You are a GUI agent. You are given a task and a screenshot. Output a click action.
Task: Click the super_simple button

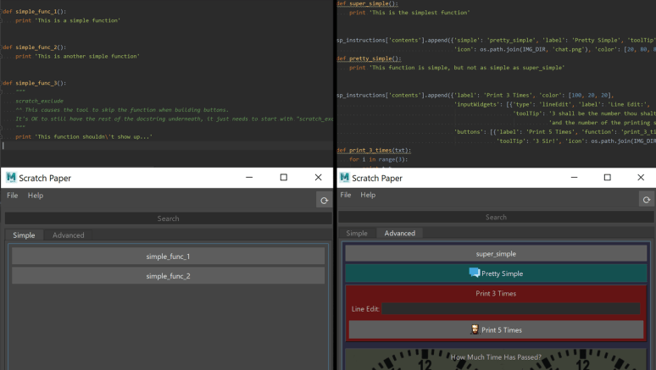pos(496,253)
